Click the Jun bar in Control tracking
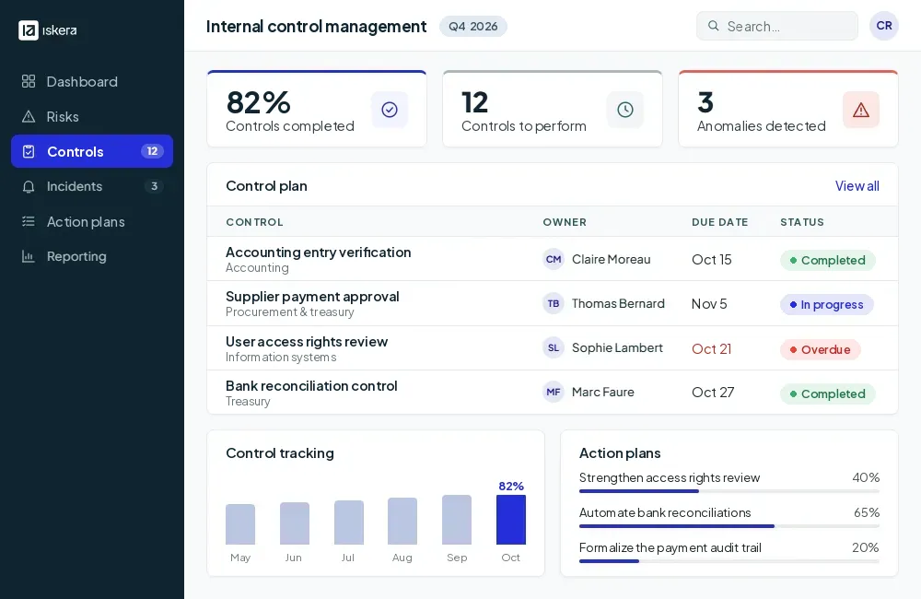This screenshot has height=599, width=921. tap(295, 523)
